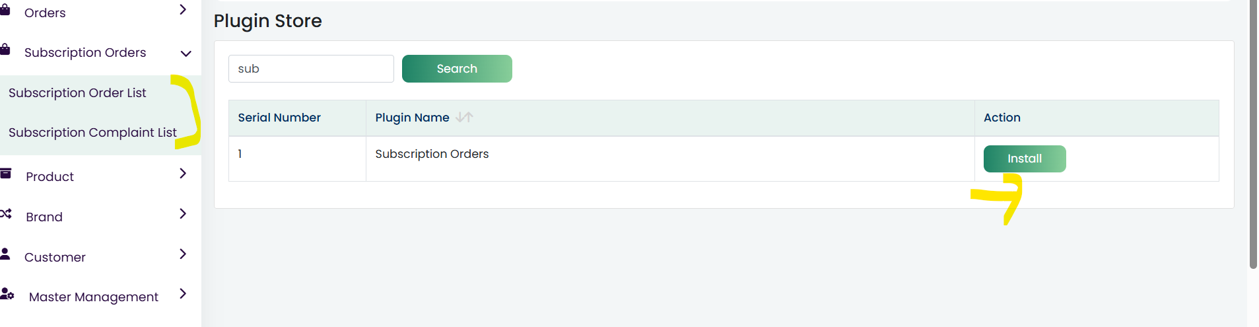Expand the Brand submenu arrow
This screenshot has width=1259, height=327.
pos(183,213)
